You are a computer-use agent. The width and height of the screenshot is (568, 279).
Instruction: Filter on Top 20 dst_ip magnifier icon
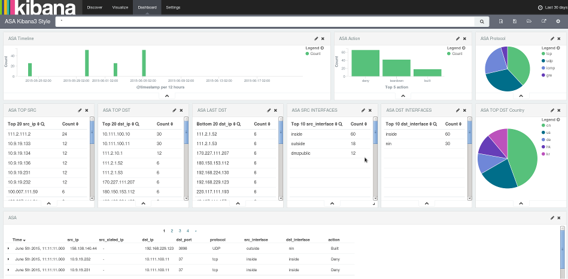137,124
